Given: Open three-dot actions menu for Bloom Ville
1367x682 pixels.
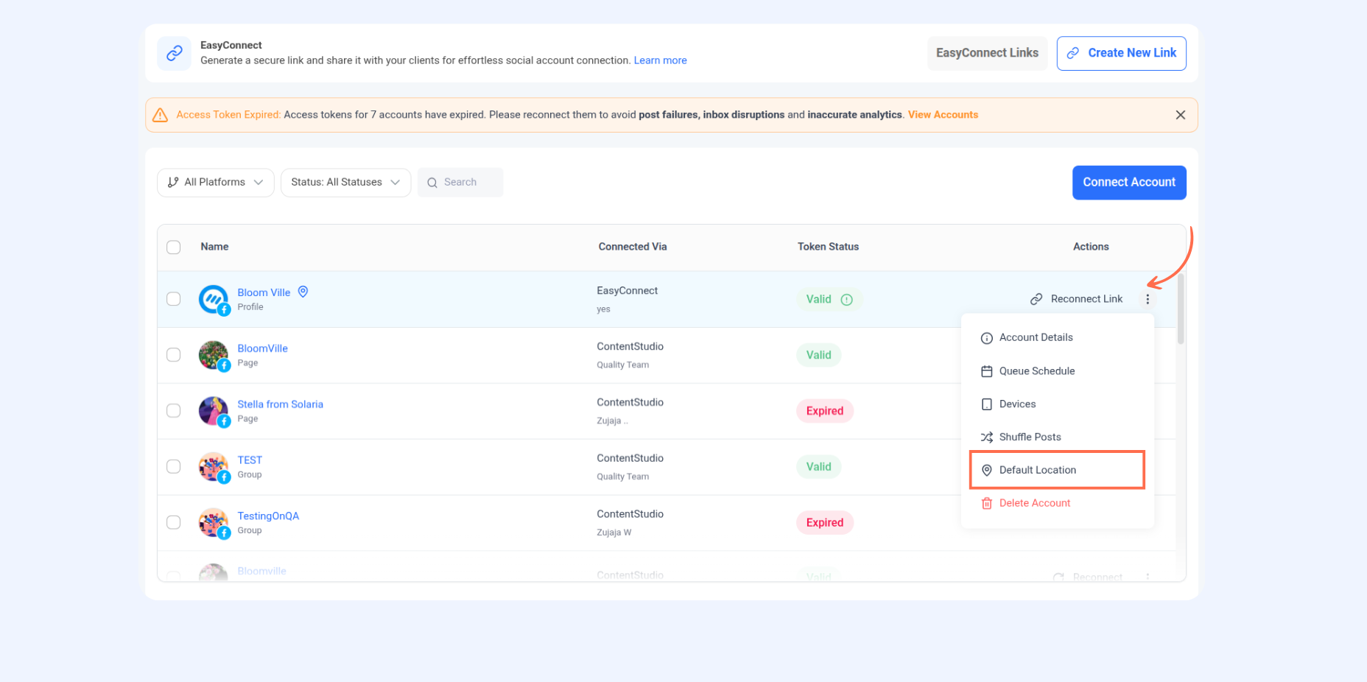Looking at the screenshot, I should pos(1148,299).
